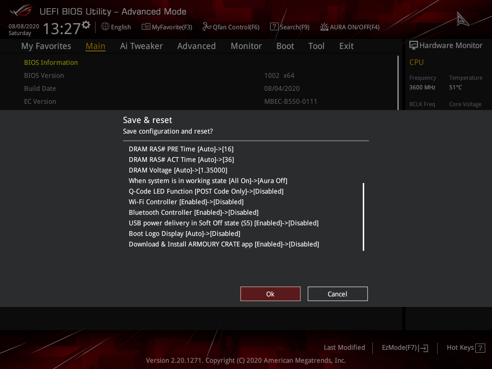Viewport: 492px width, 369px height.
Task: Cancel the Save & reset dialog
Action: coord(338,294)
